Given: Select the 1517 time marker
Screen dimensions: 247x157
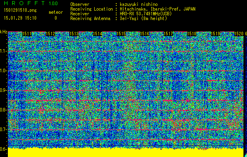Looking at the screenshot, I should click(168, 34).
